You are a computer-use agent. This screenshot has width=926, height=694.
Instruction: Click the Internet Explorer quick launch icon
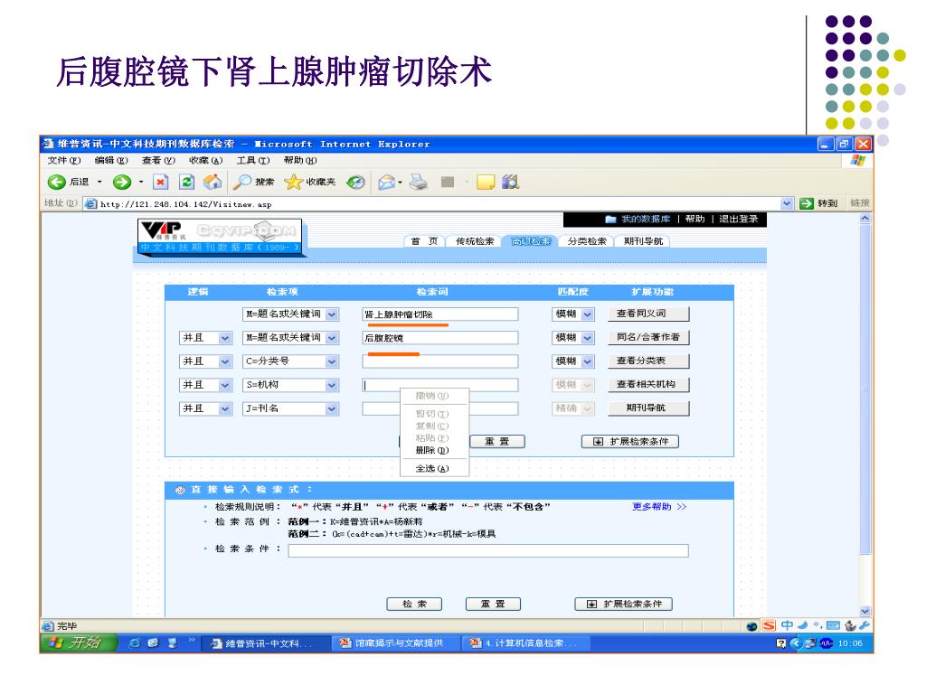[135, 642]
